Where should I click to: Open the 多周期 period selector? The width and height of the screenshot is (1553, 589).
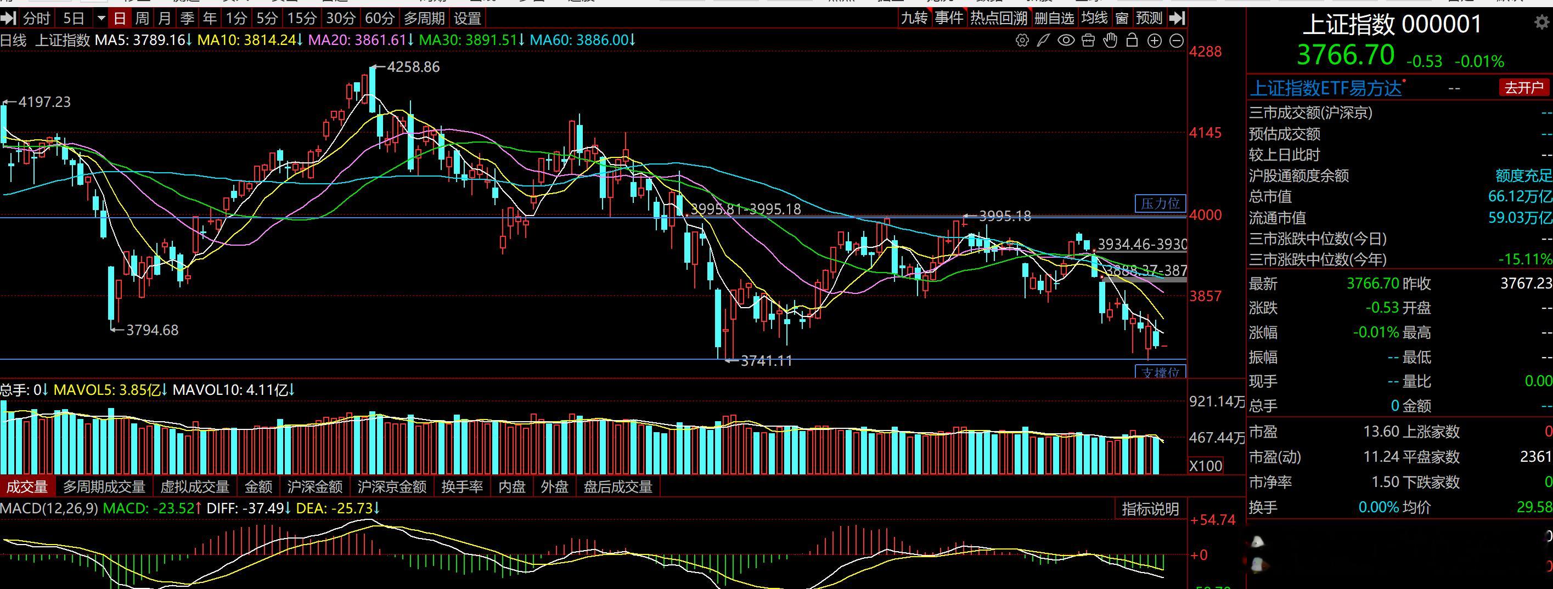pyautogui.click(x=424, y=18)
